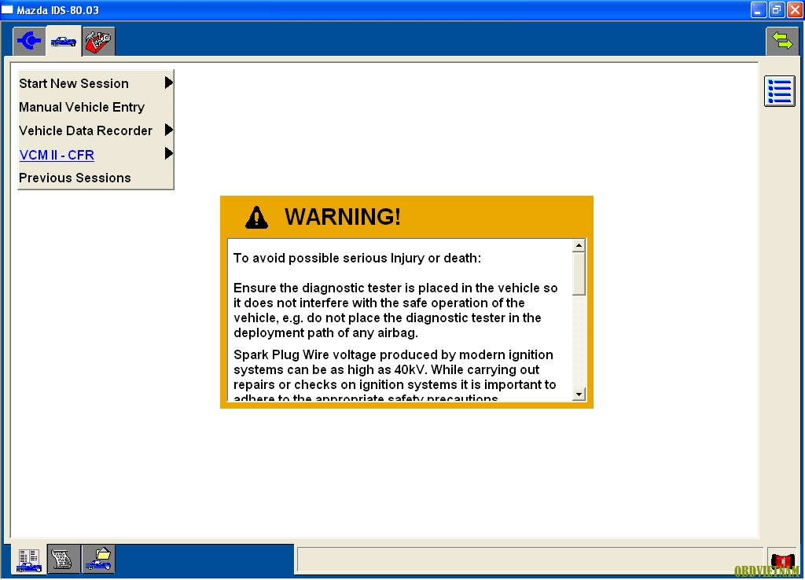Click the "WARNING!" heading text
805x580 pixels.
pos(343,217)
